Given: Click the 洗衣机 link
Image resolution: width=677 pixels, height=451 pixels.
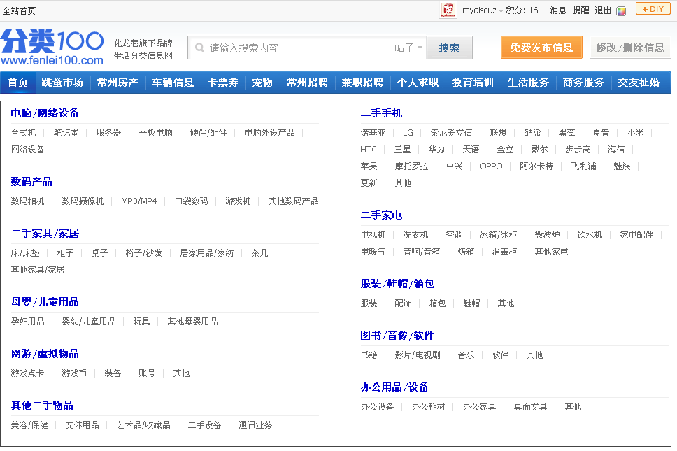Looking at the screenshot, I should [x=415, y=235].
